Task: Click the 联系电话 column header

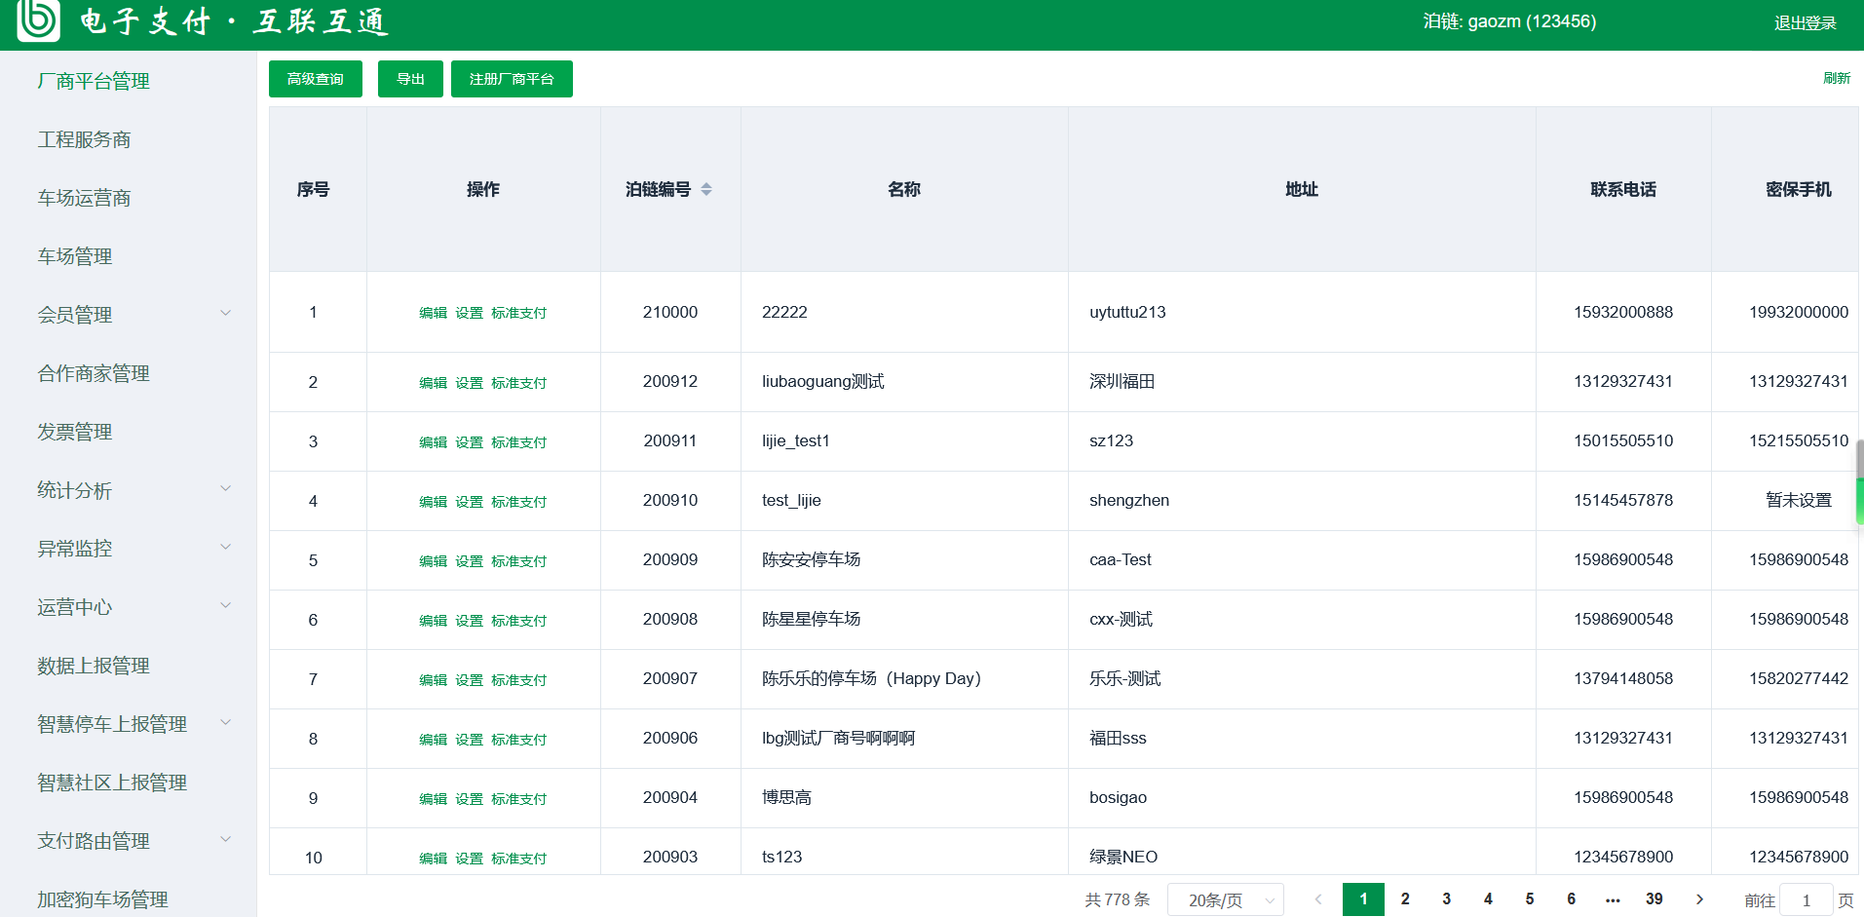Action: pos(1623,189)
